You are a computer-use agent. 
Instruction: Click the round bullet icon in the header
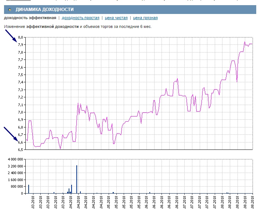pyautogui.click(x=10, y=10)
